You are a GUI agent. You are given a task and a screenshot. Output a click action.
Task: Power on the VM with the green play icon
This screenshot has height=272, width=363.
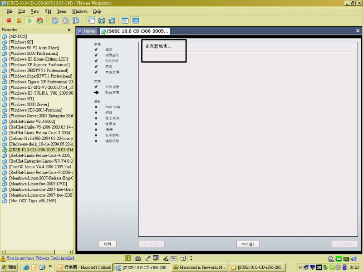(29, 20)
